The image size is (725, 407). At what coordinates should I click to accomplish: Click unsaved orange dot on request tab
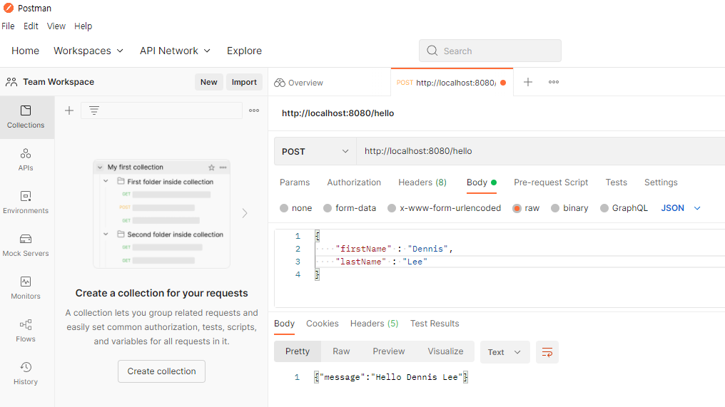(503, 83)
